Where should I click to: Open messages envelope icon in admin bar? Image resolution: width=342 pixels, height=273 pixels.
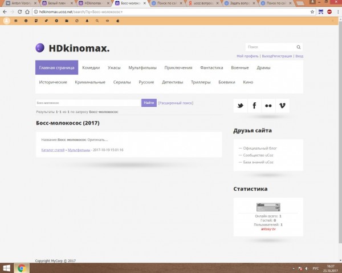[x=16, y=21]
